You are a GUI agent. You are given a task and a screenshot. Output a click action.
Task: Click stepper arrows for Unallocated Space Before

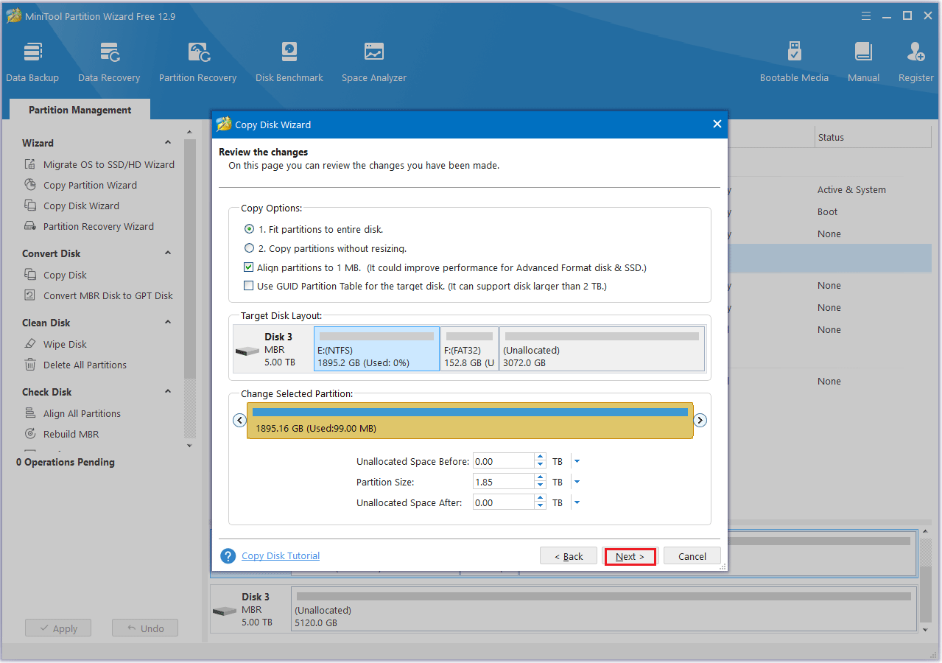click(x=540, y=461)
